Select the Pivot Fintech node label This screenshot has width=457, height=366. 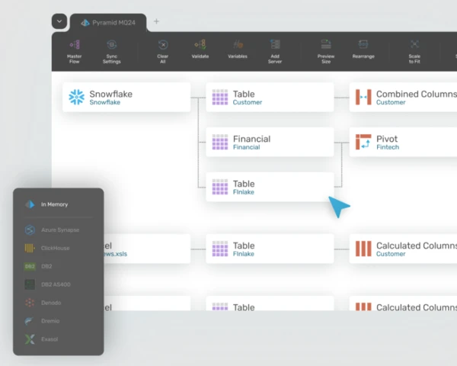pos(388,142)
